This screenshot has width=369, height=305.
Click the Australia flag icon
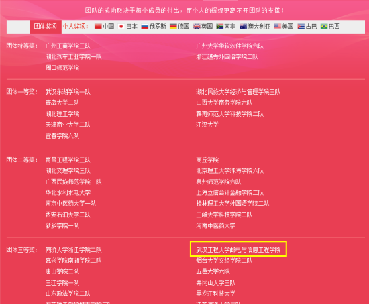tap(243, 27)
